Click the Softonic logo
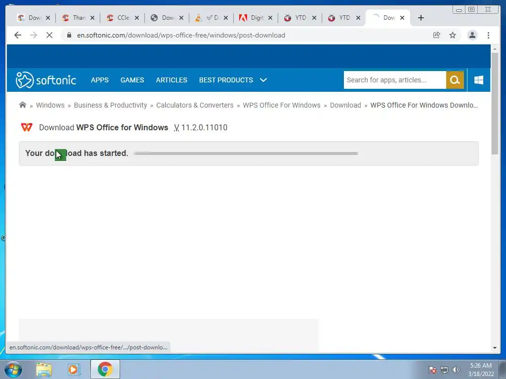Screen dimensions: 506x379 click(x=46, y=80)
